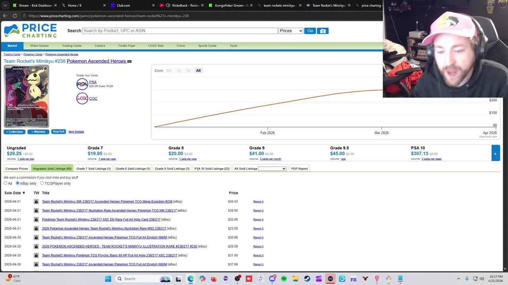Select the TCGPlayer only radio button

(42, 183)
